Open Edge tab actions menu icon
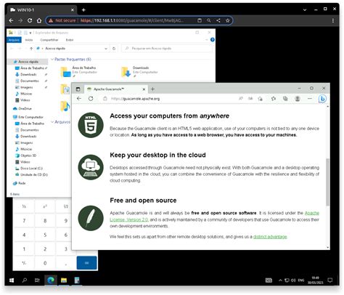Screen dimensions: 344x295 (78, 89)
